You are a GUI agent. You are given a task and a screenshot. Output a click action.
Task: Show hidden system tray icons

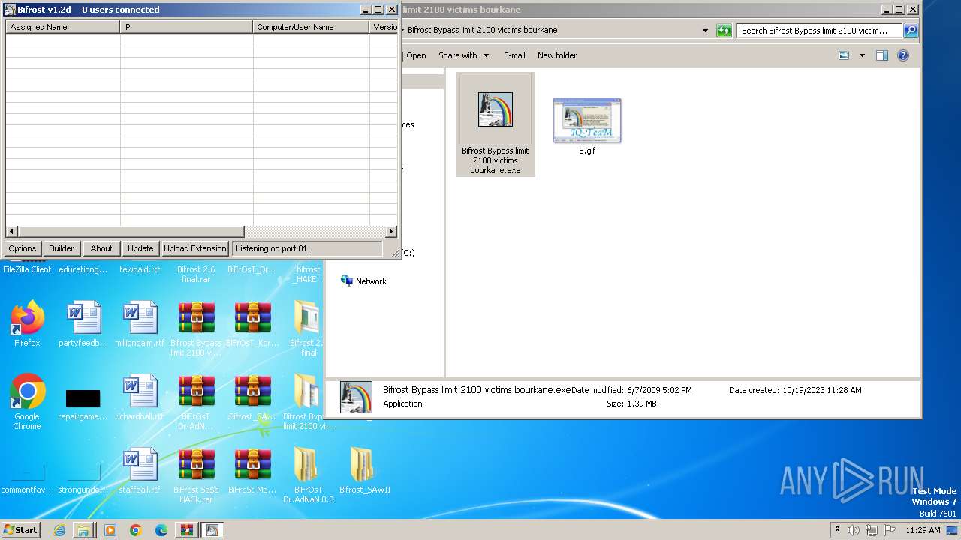click(837, 530)
